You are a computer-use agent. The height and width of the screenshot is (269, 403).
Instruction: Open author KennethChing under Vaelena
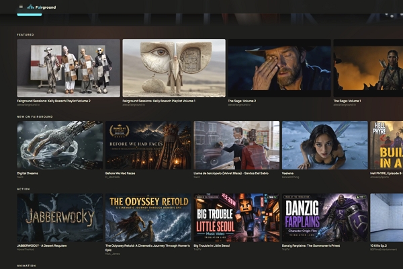(290, 177)
